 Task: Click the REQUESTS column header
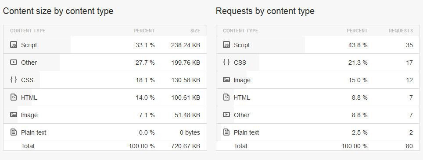pyautogui.click(x=401, y=31)
